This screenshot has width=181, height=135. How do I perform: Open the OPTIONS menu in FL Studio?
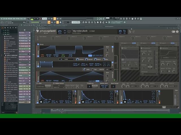tap(18, 19)
